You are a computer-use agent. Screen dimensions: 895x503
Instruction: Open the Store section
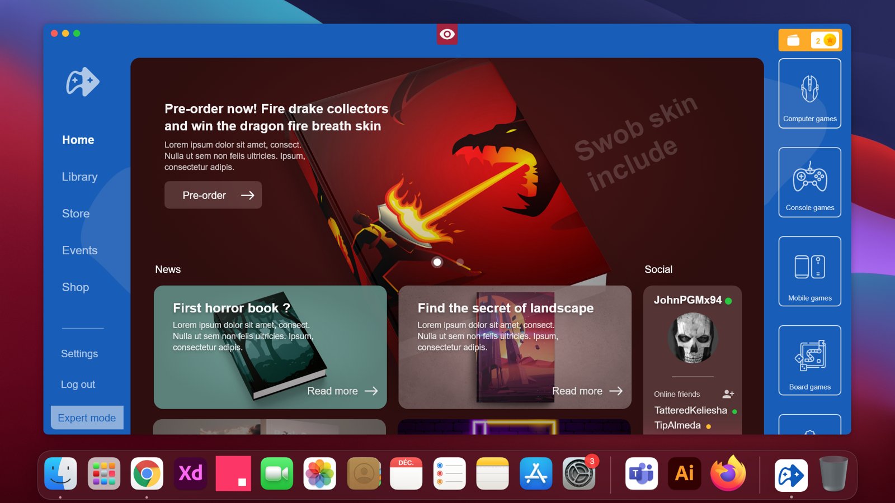pos(76,213)
